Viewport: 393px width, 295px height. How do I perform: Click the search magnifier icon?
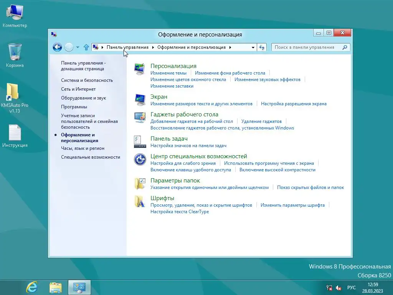(345, 47)
